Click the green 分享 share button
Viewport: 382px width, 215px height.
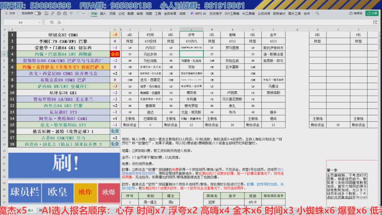pyautogui.click(x=372, y=13)
